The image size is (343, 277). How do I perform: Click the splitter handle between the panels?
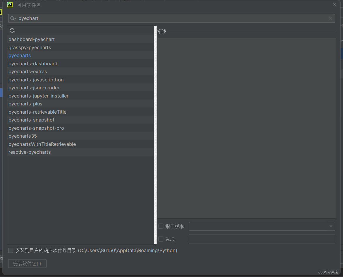155,135
